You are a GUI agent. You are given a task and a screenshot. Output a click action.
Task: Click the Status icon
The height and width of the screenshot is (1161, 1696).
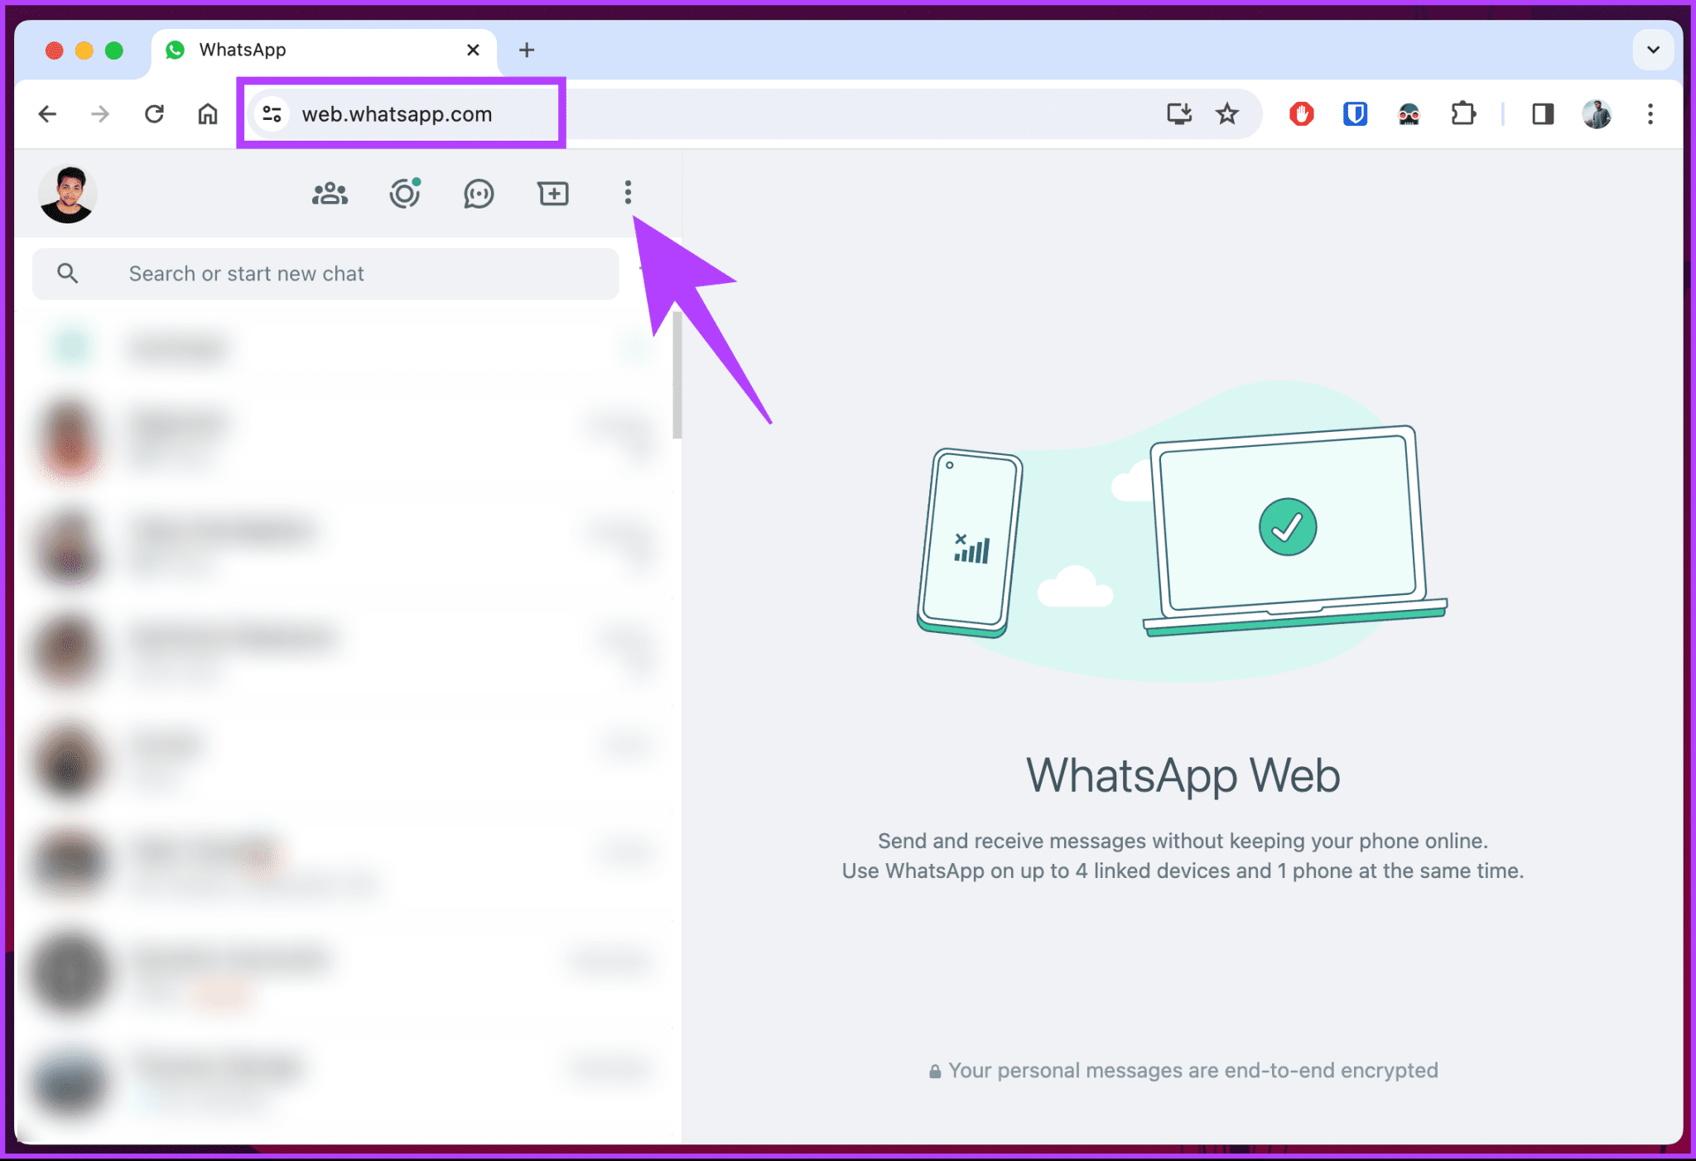pyautogui.click(x=406, y=194)
